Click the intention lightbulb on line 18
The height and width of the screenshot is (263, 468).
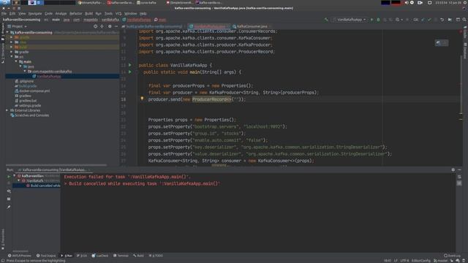point(142,99)
